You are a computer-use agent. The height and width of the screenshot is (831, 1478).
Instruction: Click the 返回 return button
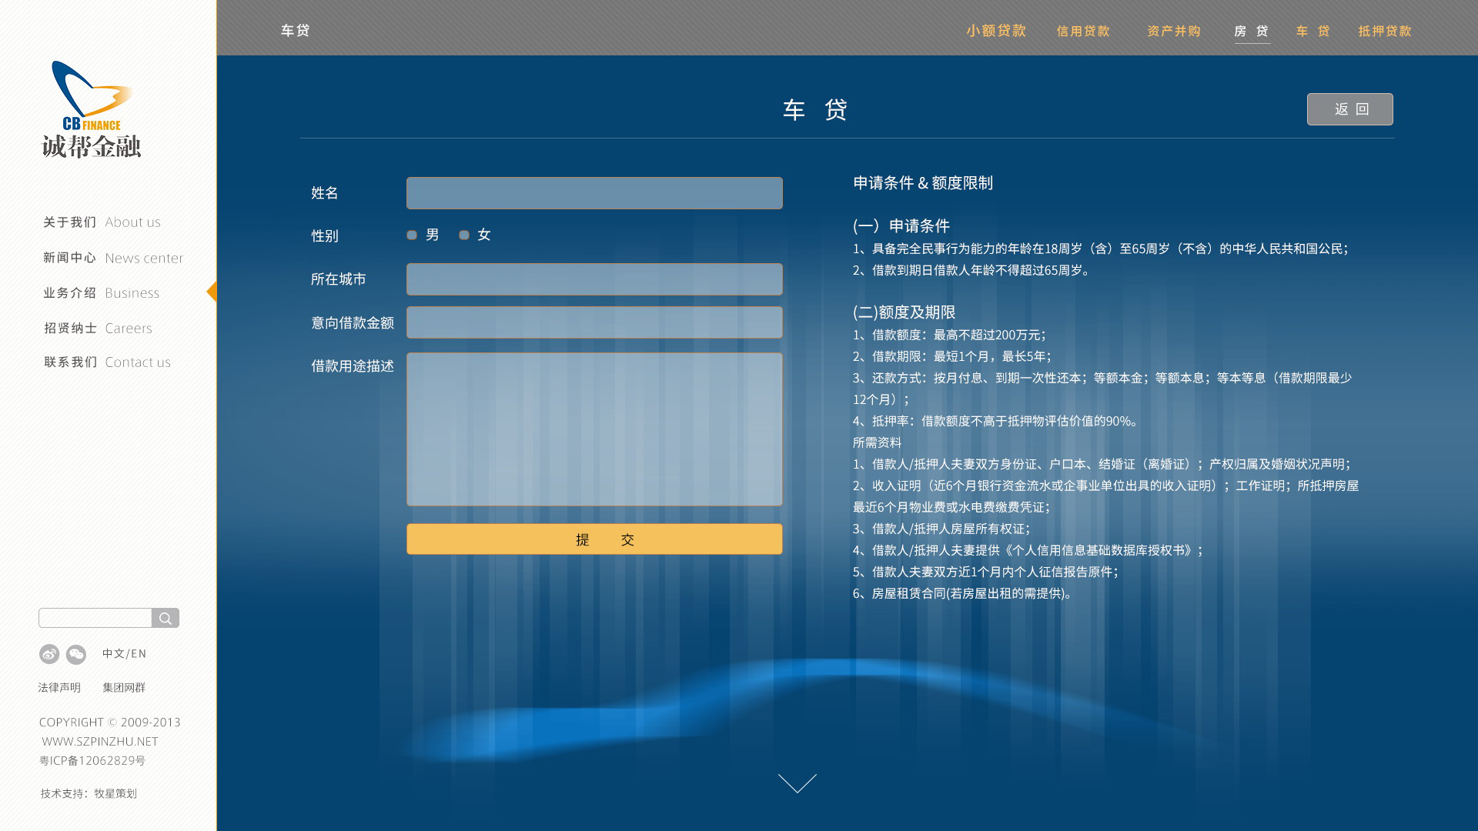point(1349,108)
